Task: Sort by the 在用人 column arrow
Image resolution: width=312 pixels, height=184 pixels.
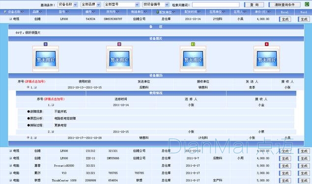Action: (245, 12)
